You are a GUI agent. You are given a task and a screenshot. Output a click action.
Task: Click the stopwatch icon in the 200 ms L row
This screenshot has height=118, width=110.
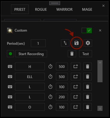point(50,97)
